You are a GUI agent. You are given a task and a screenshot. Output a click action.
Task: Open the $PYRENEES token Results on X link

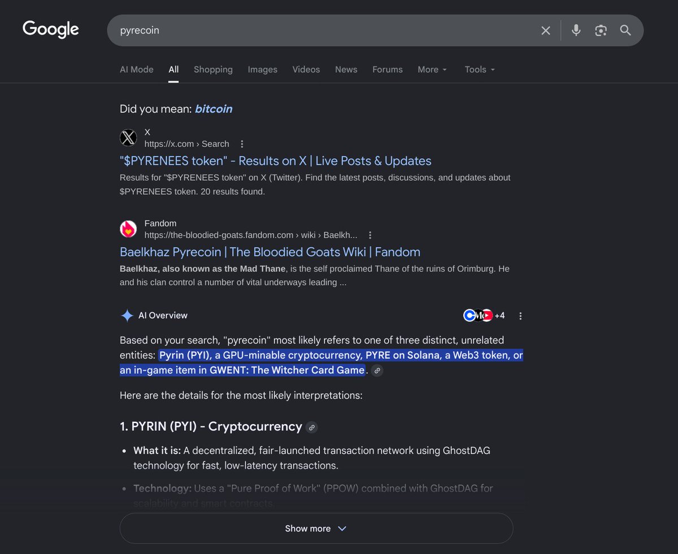click(x=276, y=161)
